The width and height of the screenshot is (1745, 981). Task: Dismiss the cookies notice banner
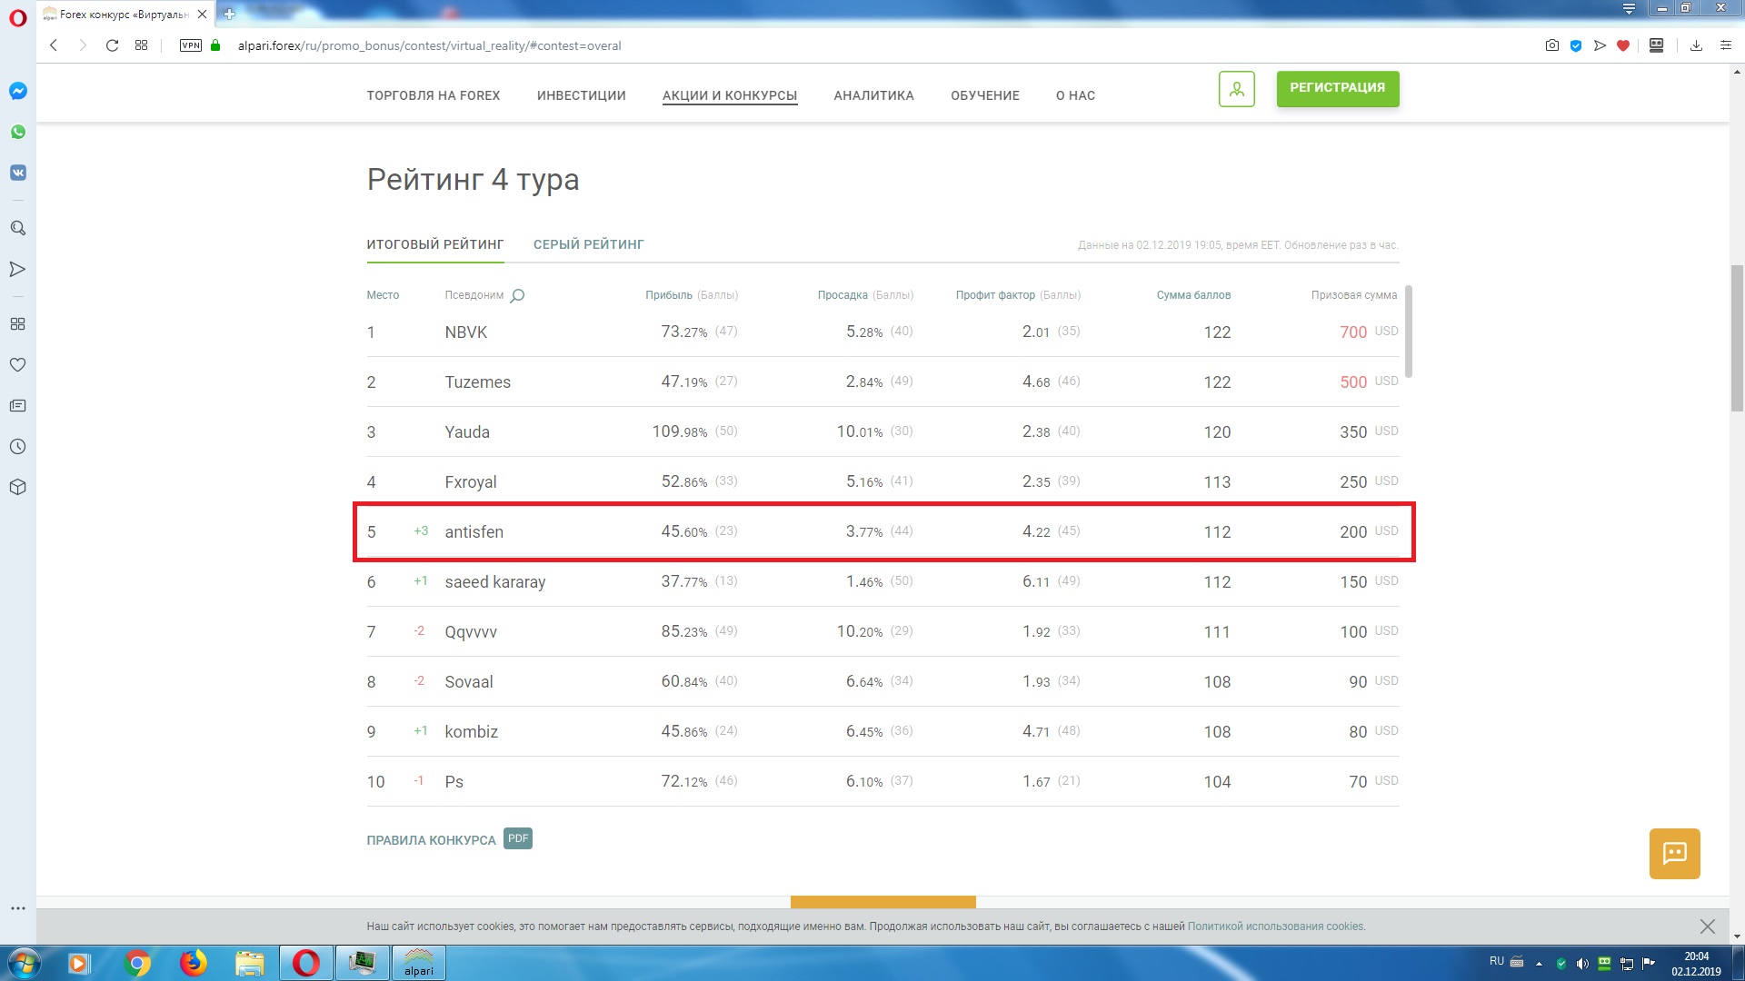1707,926
